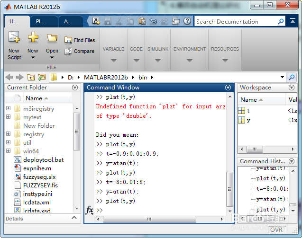Viewport: 302px width, 238px height.
Task: Expand the registry folder
Action: [x=8, y=133]
